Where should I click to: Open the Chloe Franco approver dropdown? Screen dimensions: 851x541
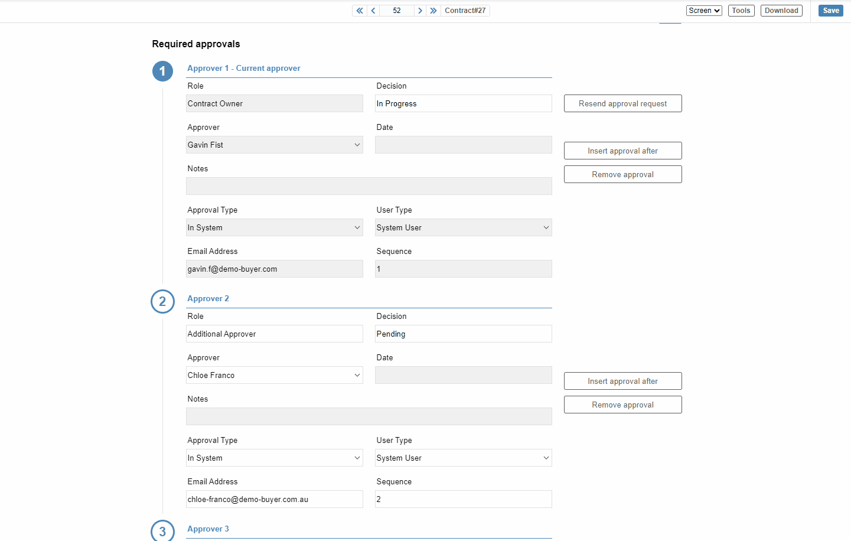pyautogui.click(x=275, y=375)
